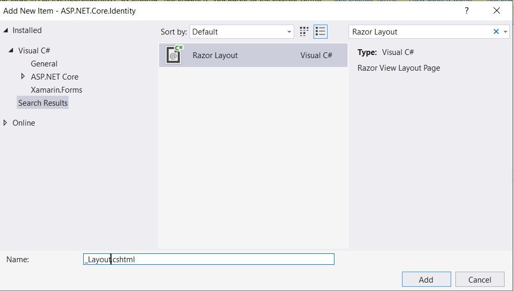The image size is (514, 291).
Task: Collapse the Visual C# tree node
Action: [x=11, y=50]
